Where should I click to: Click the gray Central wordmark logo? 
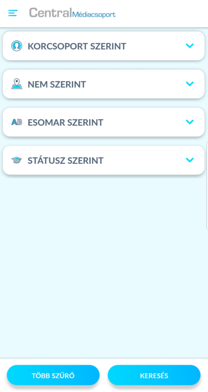pos(50,13)
